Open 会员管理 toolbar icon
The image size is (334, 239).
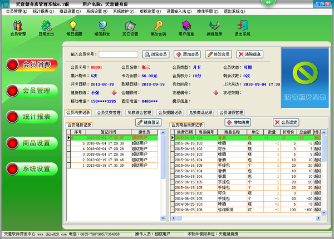coord(18,28)
